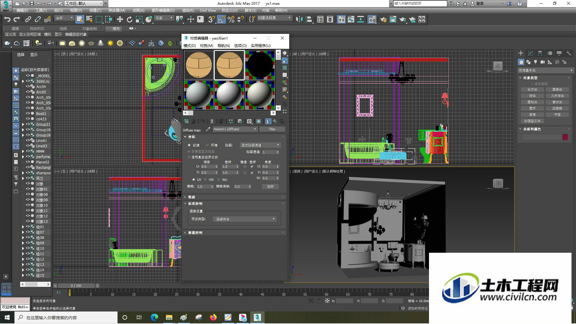Choose the Select and Move tool
The height and width of the screenshot is (324, 576).
120,19
